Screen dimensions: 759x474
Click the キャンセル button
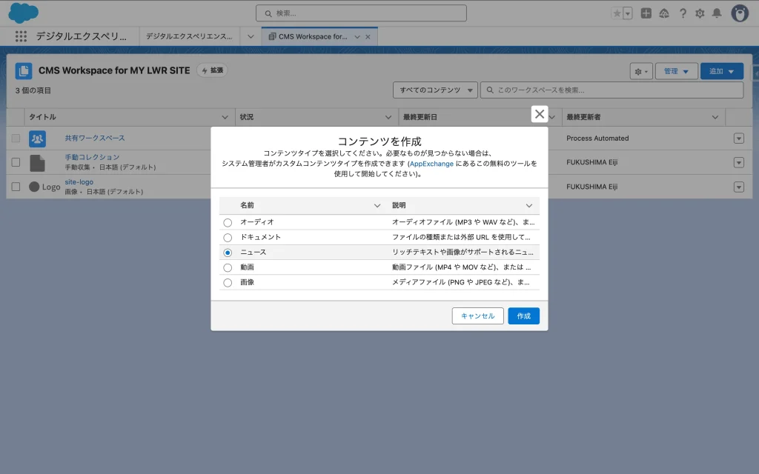(477, 316)
